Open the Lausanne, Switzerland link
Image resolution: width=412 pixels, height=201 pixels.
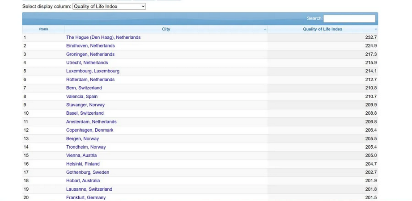pyautogui.click(x=89, y=189)
